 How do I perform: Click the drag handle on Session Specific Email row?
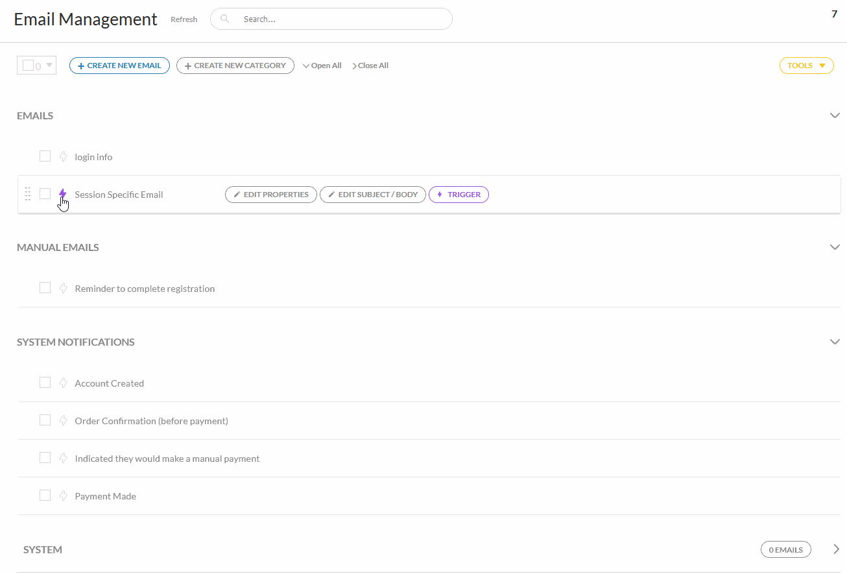(x=28, y=194)
